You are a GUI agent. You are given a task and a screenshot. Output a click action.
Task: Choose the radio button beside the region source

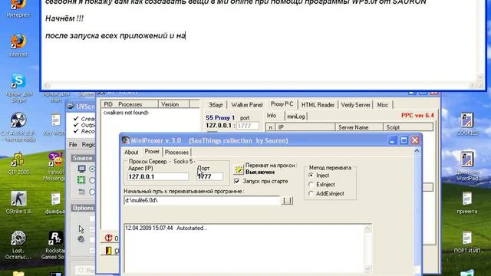[x=92, y=180]
